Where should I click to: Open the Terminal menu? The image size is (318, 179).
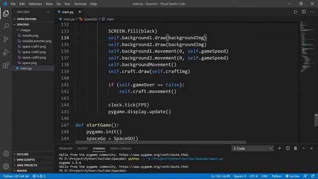coord(80,4)
